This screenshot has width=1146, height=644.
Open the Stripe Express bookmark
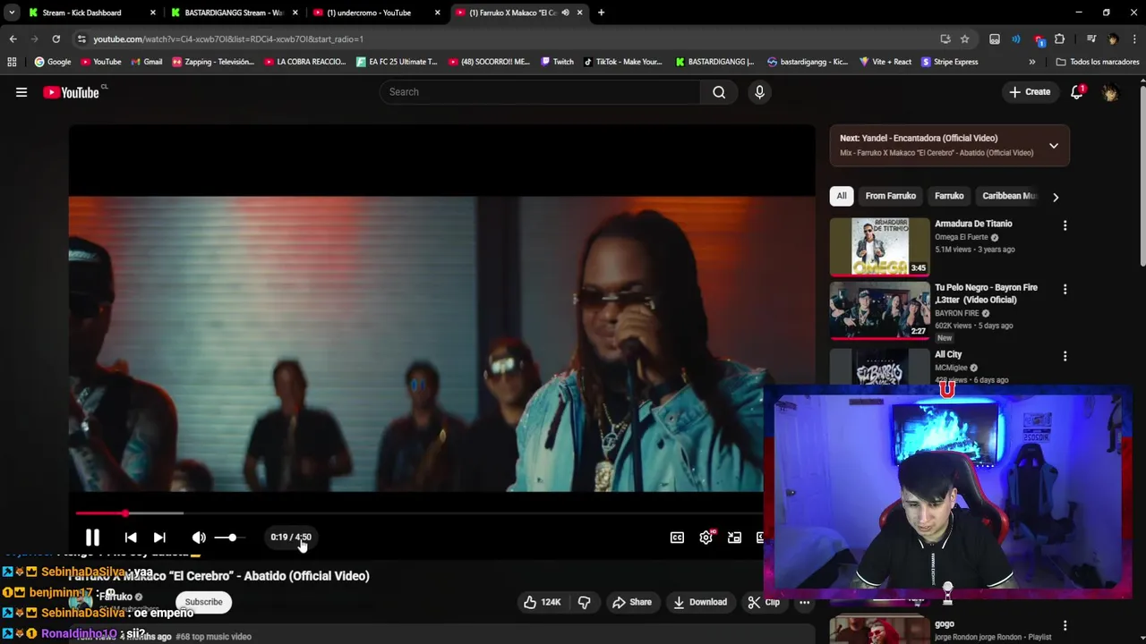coord(950,62)
